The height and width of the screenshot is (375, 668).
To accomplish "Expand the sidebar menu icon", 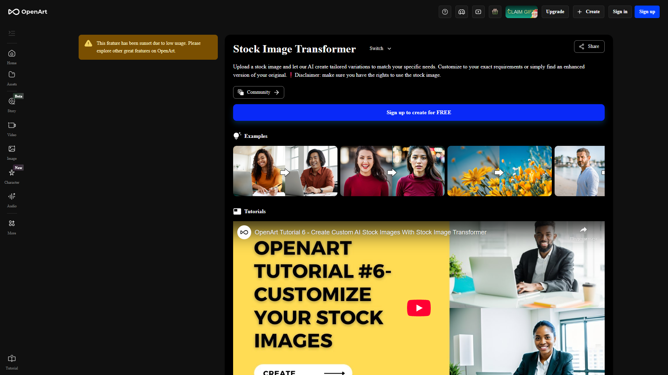I will [x=12, y=33].
